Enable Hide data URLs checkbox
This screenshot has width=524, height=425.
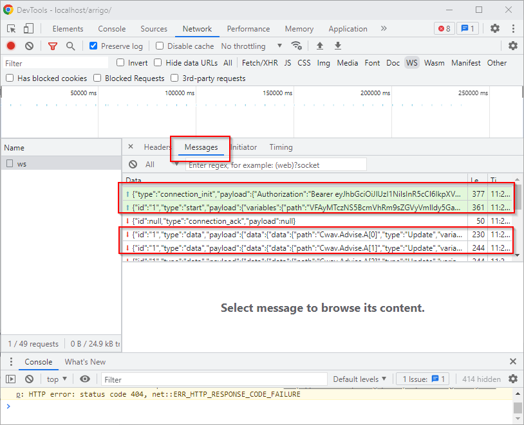pos(158,62)
